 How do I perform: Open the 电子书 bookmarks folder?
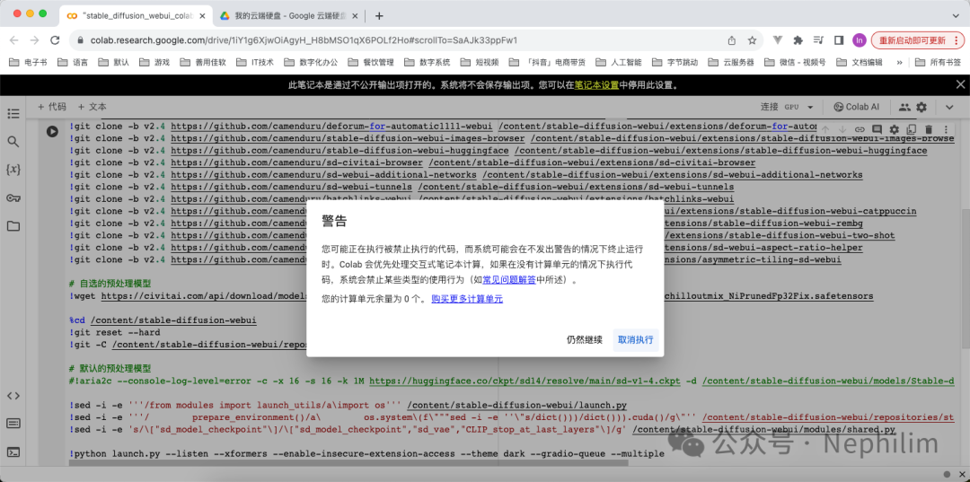tap(29, 62)
